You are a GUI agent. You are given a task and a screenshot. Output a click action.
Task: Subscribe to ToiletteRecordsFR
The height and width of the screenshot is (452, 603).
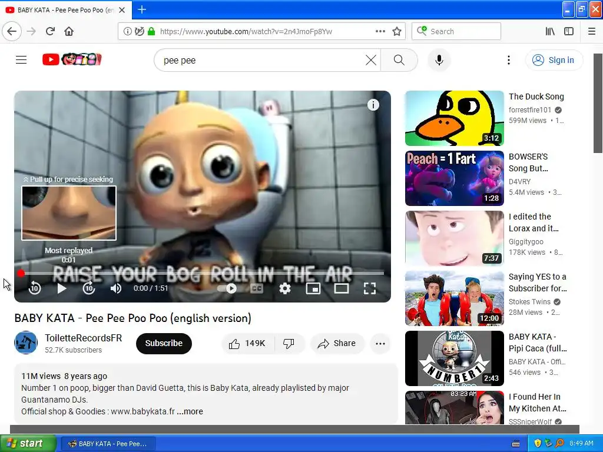[164, 343]
